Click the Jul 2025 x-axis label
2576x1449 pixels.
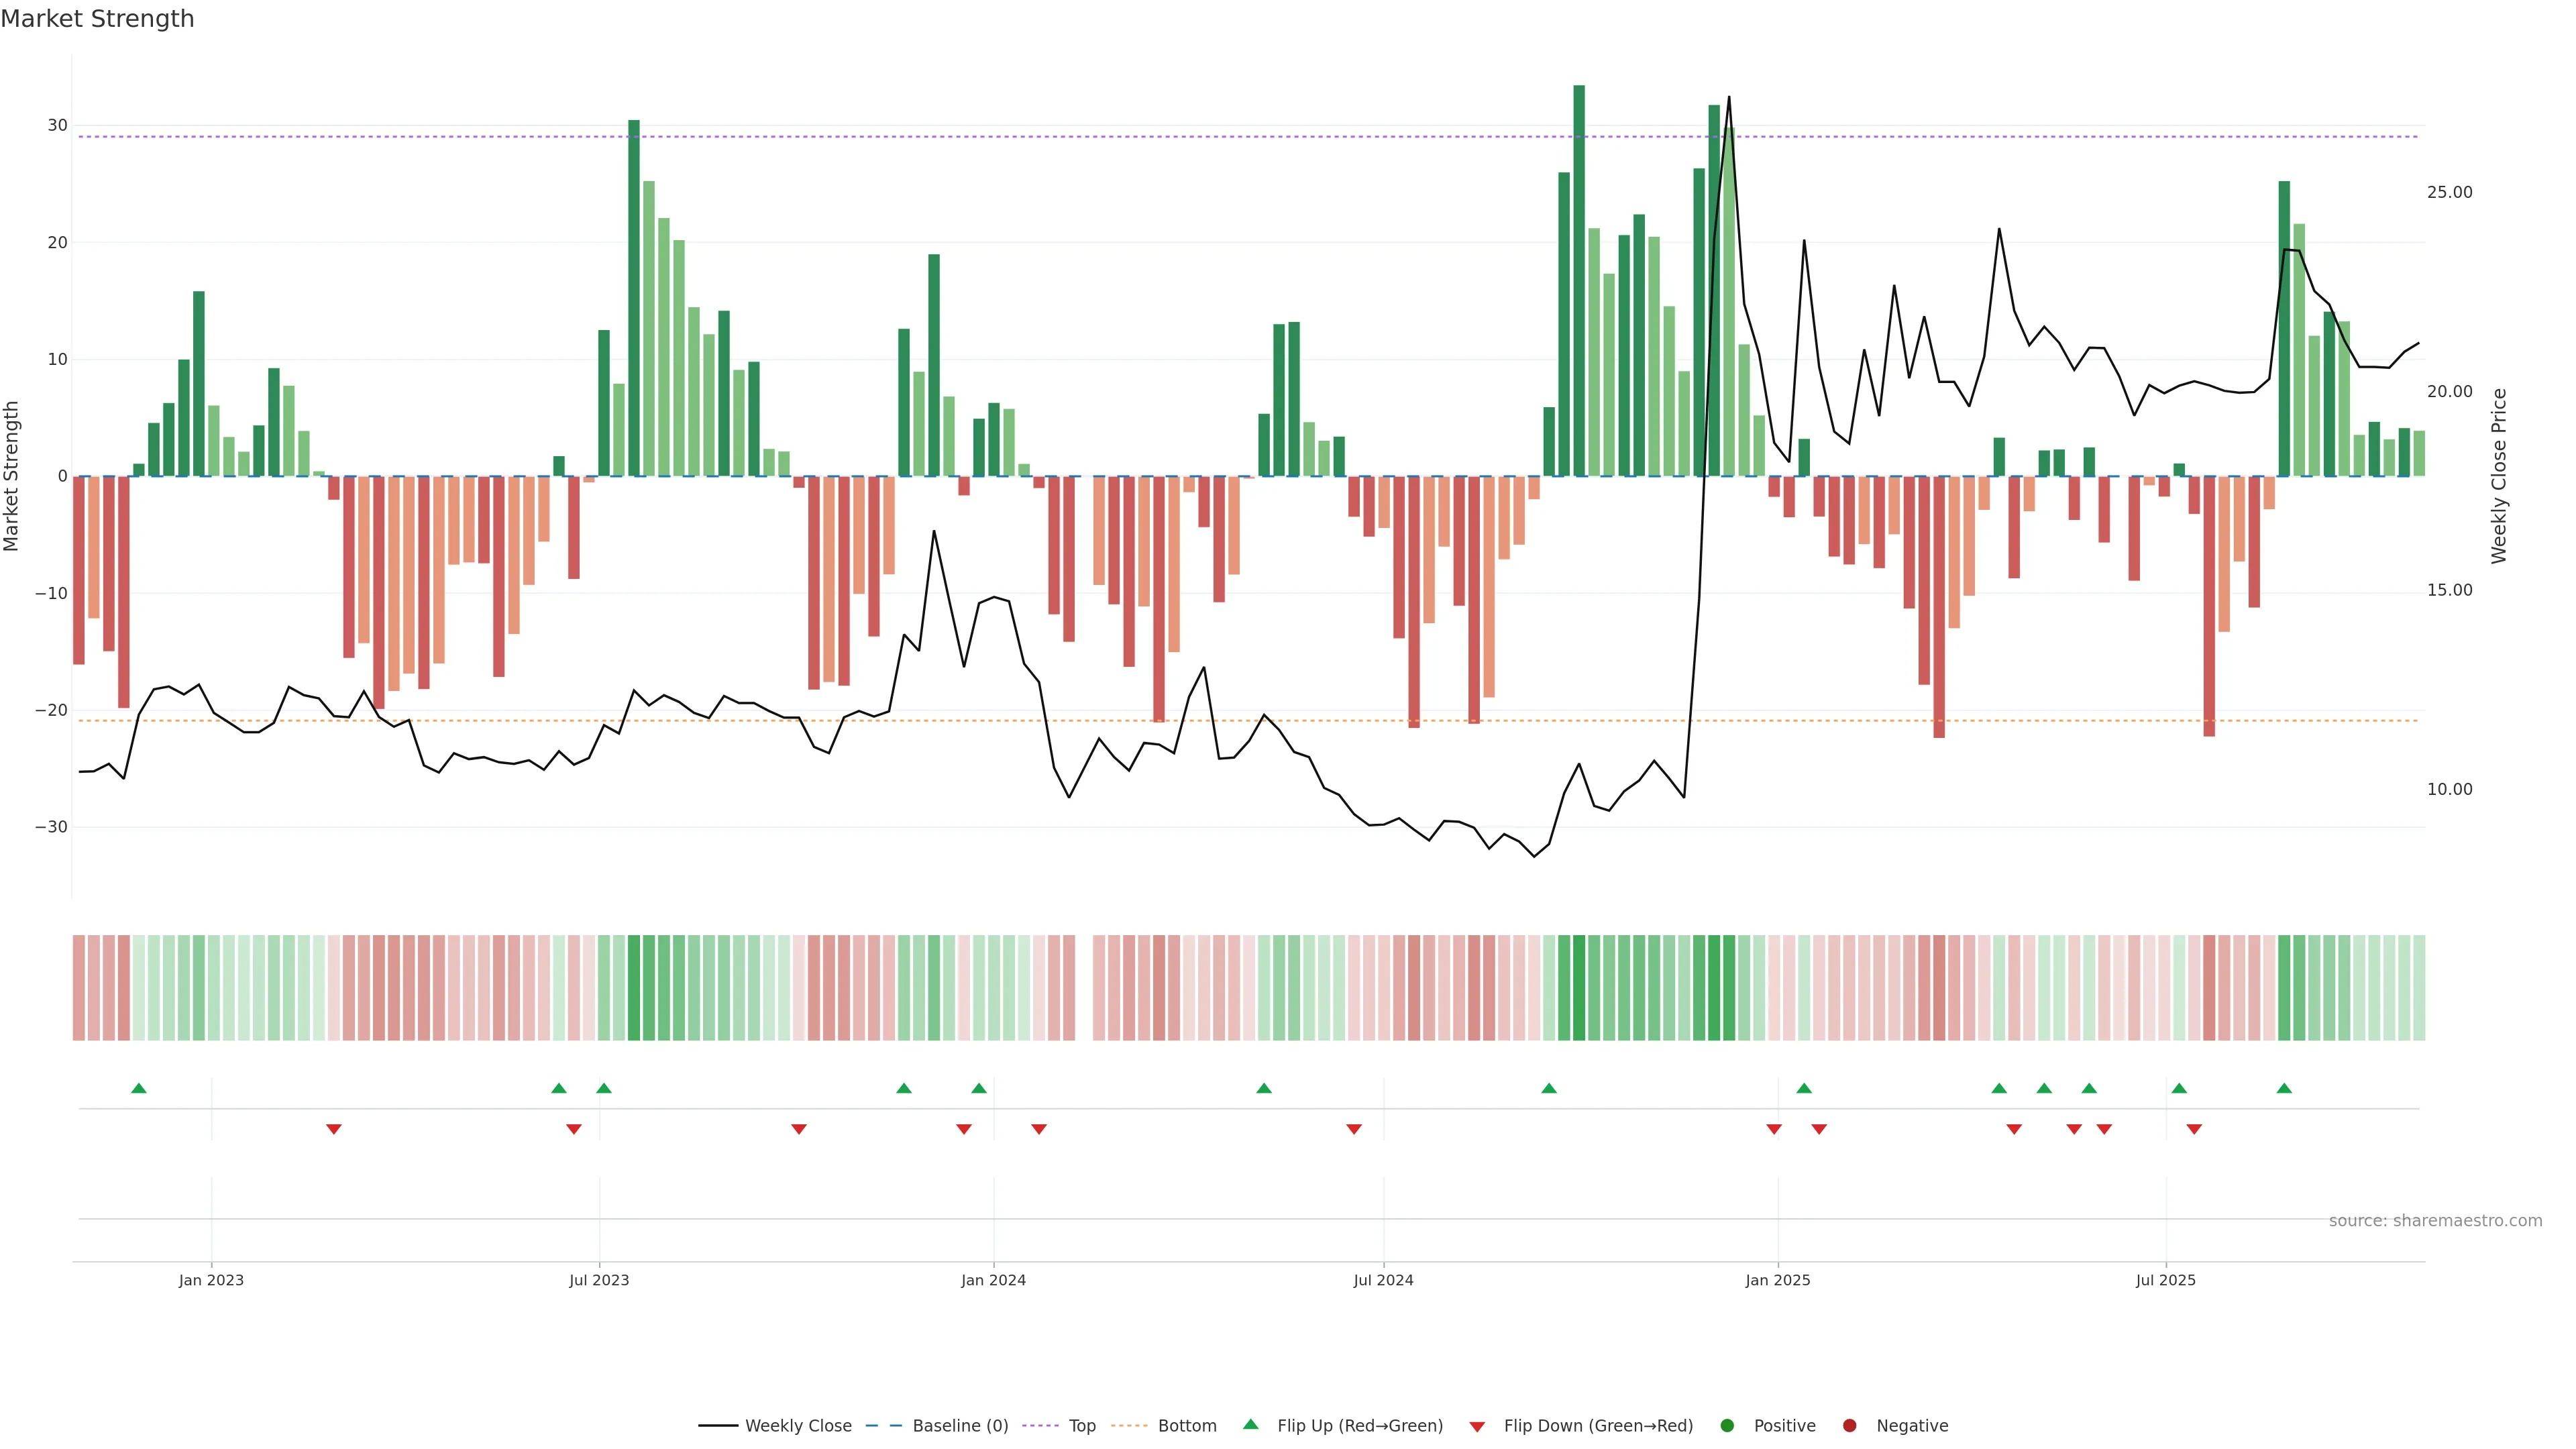click(x=2165, y=1280)
